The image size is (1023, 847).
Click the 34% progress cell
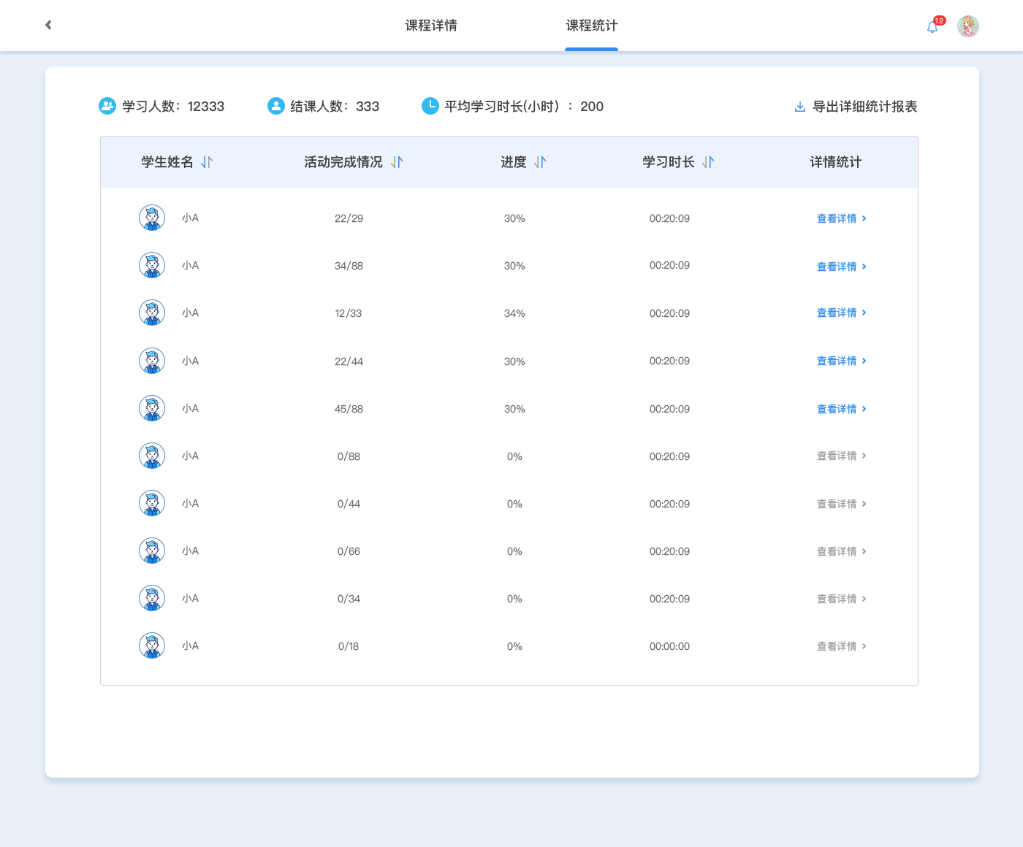pyautogui.click(x=514, y=313)
